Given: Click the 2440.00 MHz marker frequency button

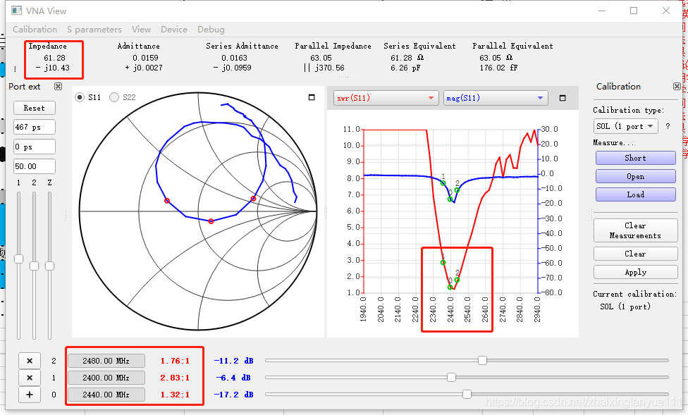Looking at the screenshot, I should pyautogui.click(x=106, y=395).
